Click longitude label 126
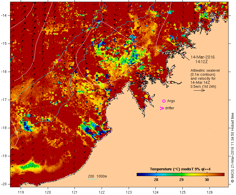 pos(210,192)
